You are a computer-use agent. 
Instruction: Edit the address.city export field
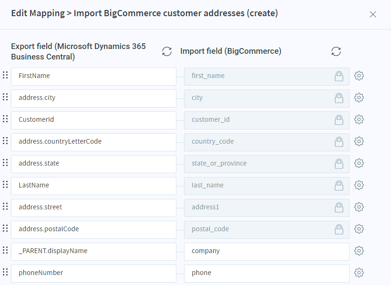93,98
